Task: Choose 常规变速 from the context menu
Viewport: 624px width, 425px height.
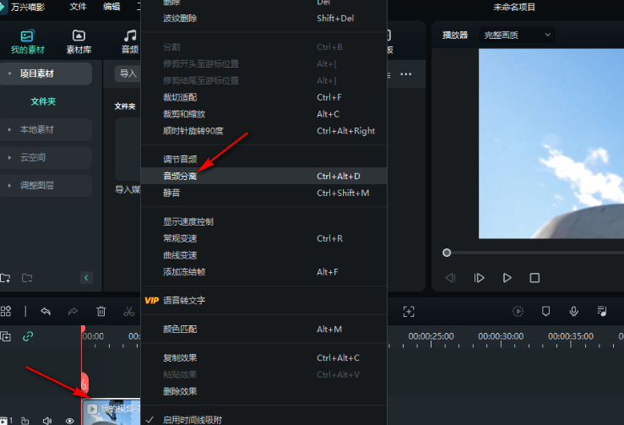Action: coord(263,238)
